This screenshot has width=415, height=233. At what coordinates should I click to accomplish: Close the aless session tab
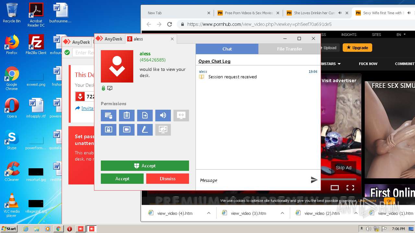point(172,39)
